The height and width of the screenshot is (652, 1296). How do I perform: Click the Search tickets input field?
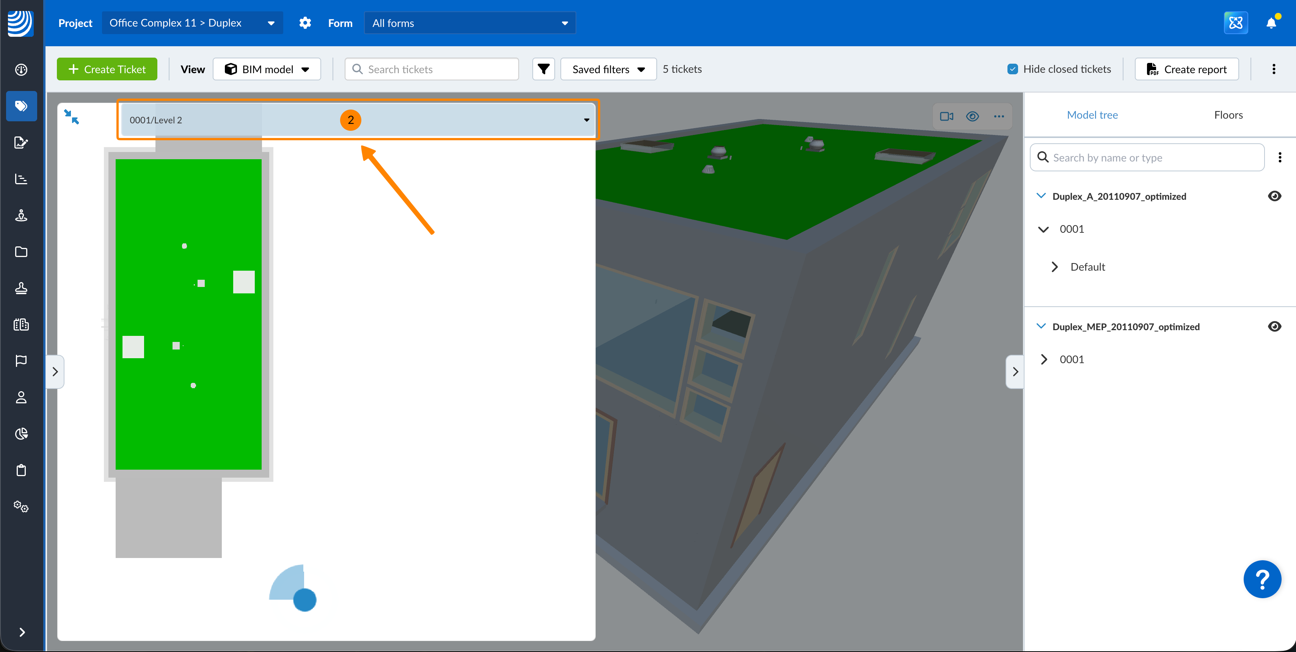pyautogui.click(x=431, y=69)
